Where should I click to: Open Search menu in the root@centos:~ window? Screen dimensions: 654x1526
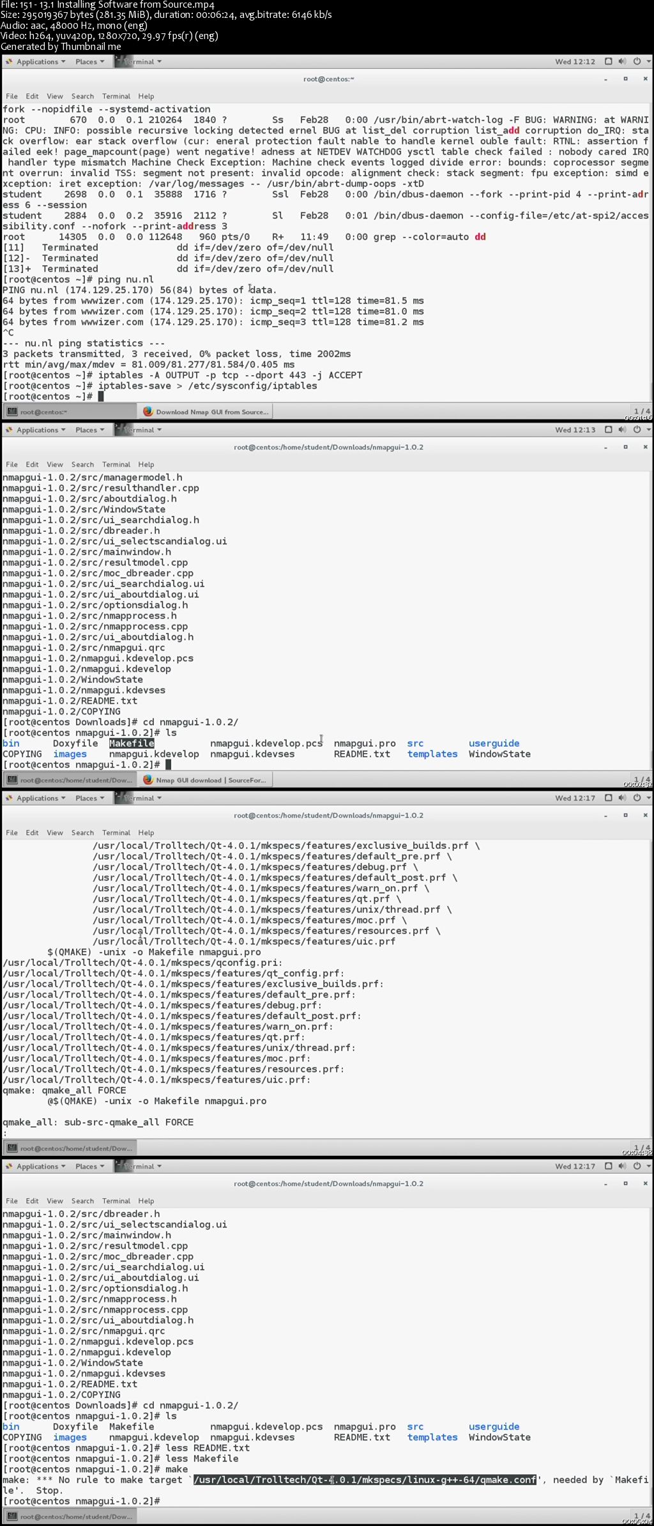[82, 97]
